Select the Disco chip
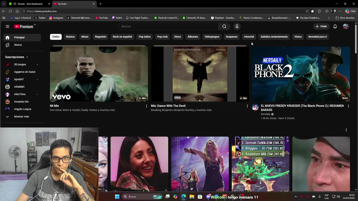Image resolution: width=358 pixels, height=201 pixels. (178, 37)
